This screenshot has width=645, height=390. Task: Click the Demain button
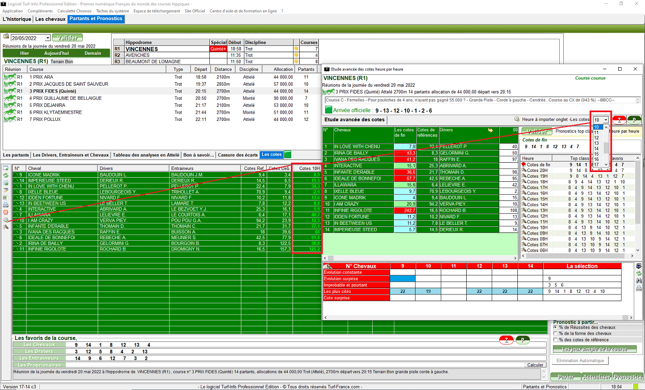(x=93, y=53)
